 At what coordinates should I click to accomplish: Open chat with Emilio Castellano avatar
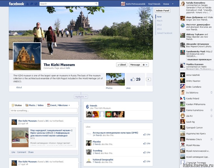click(183, 87)
